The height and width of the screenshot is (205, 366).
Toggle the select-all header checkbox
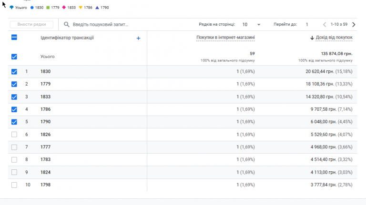coord(14,37)
